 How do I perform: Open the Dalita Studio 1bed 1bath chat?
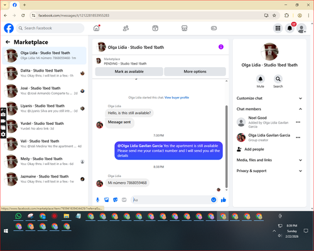[x=44, y=73]
